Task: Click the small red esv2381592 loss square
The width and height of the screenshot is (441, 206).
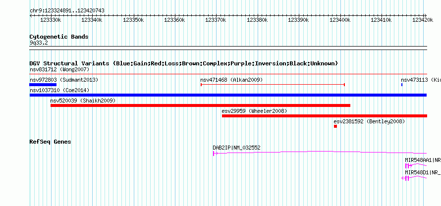Action: pos(335,126)
